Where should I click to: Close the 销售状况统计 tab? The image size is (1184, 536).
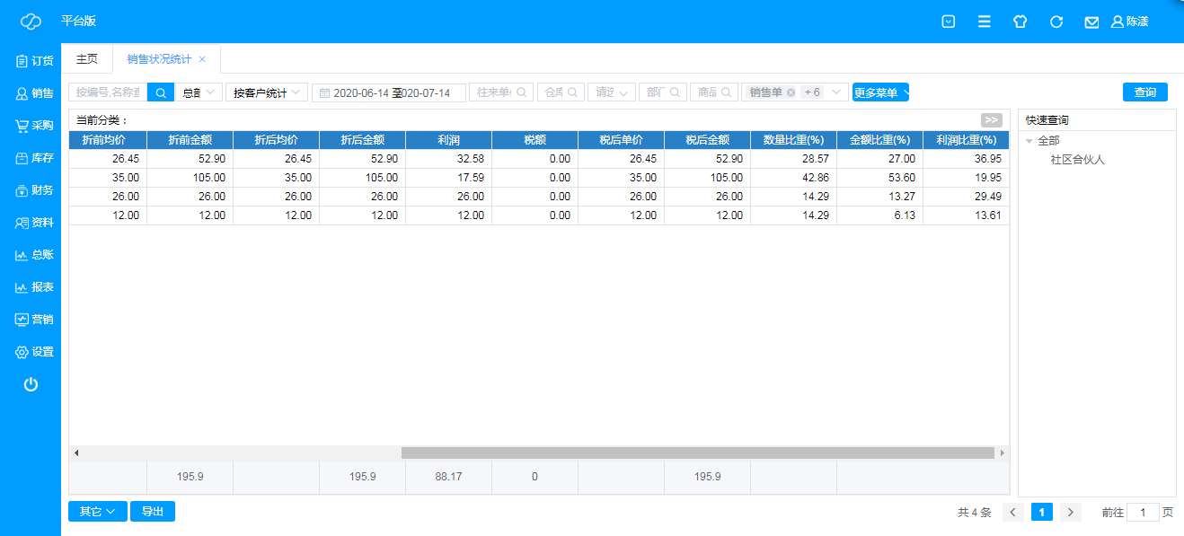coord(202,59)
